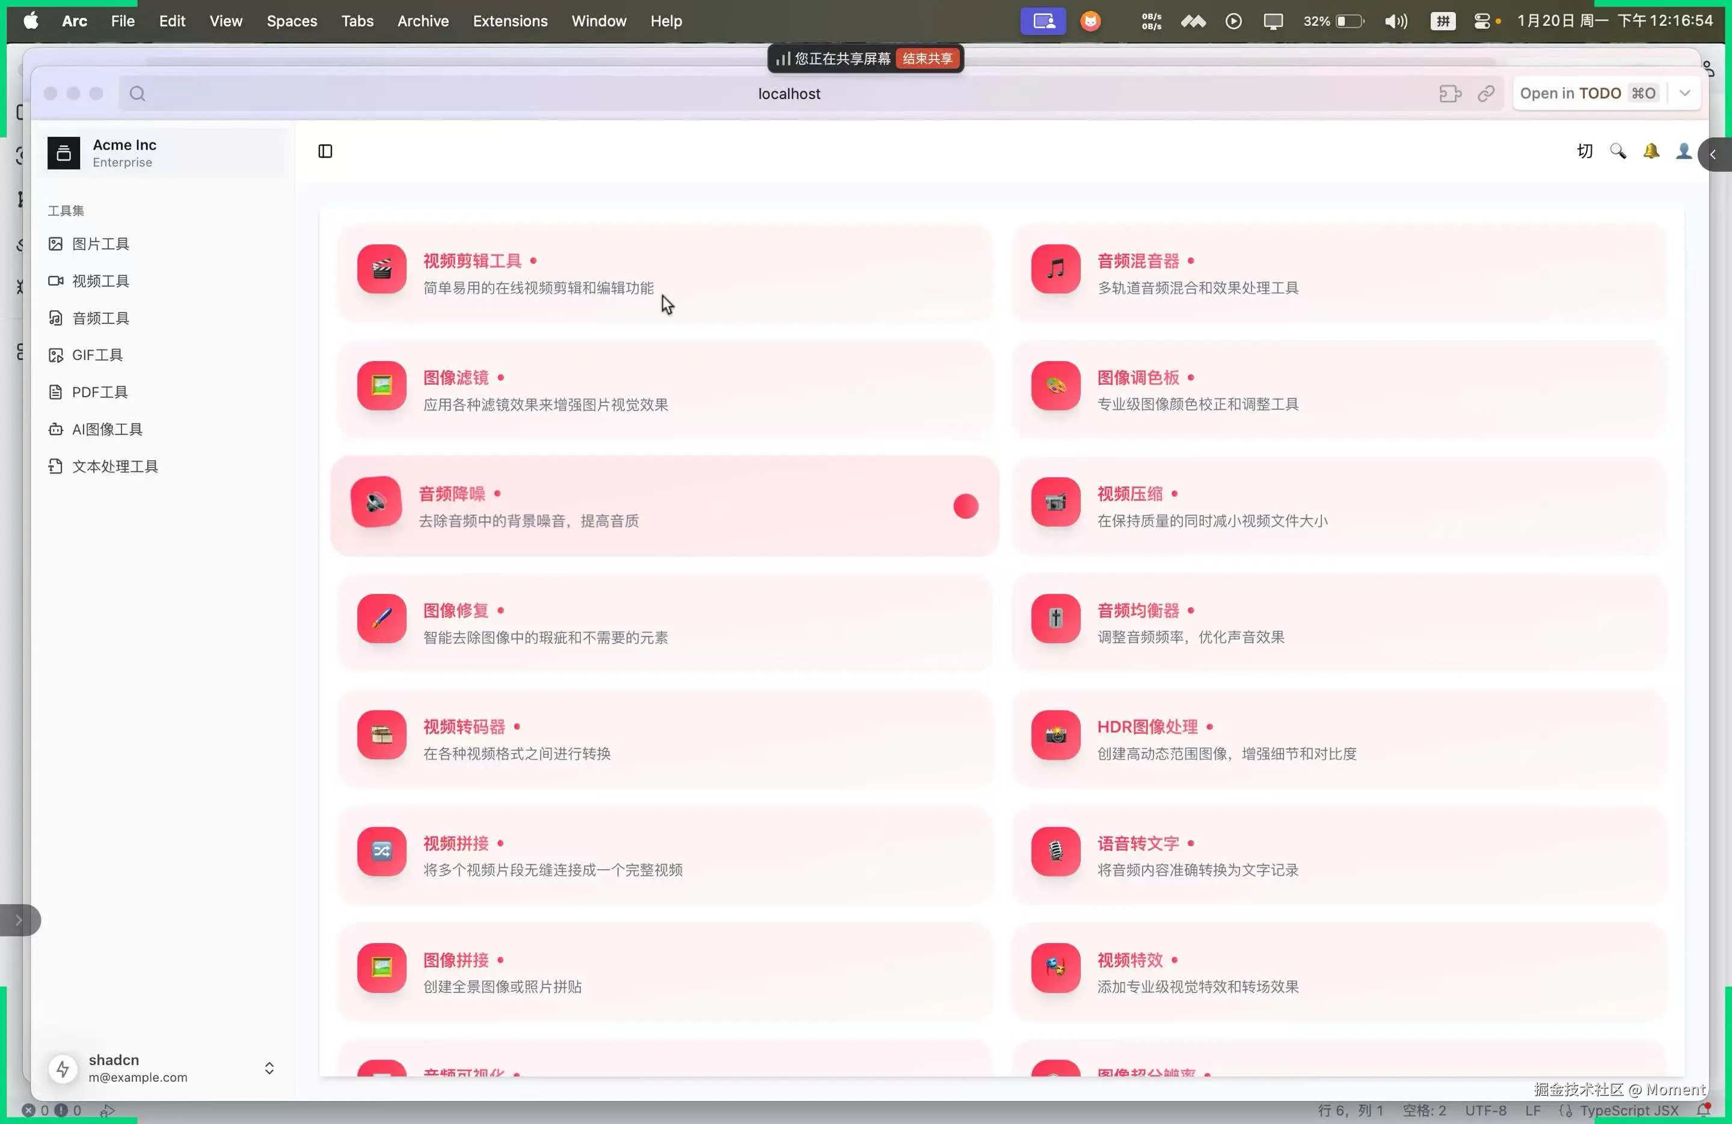Click the 视频压缩 camera icon
This screenshot has height=1124, width=1732.
click(x=1055, y=502)
